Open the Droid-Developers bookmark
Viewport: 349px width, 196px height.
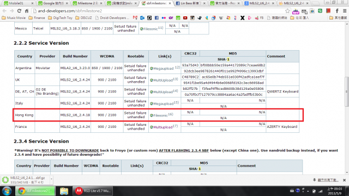[112, 18]
